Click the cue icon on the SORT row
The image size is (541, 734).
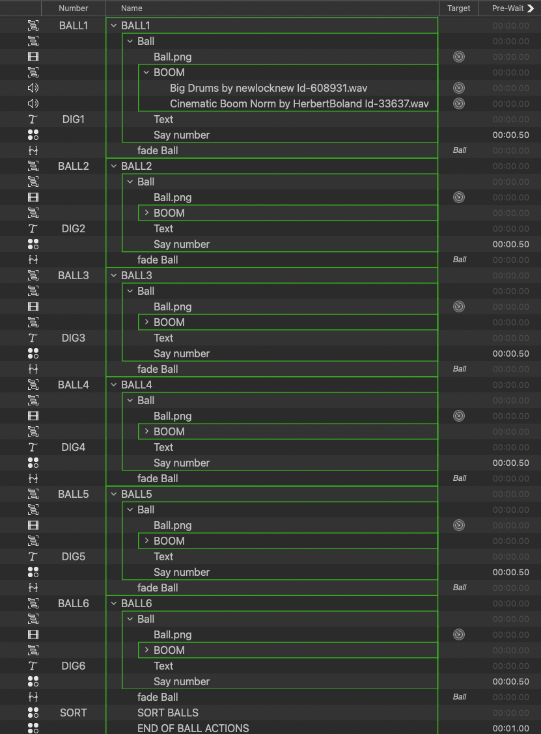(33, 713)
